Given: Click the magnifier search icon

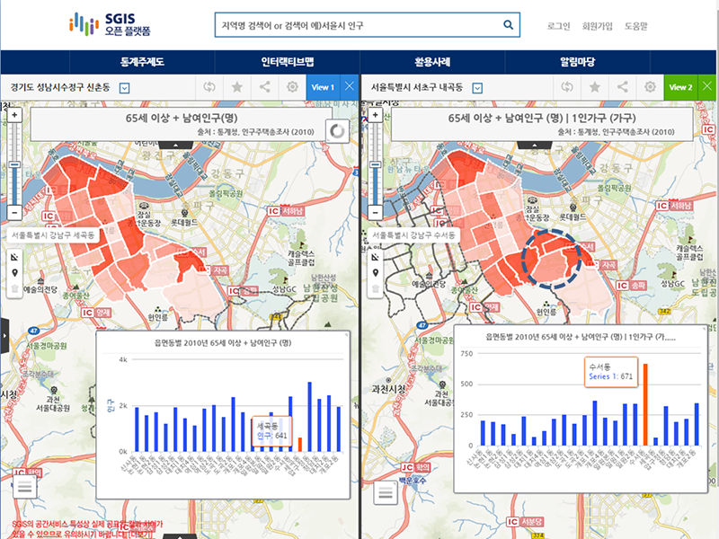Looking at the screenshot, I should click(x=509, y=25).
